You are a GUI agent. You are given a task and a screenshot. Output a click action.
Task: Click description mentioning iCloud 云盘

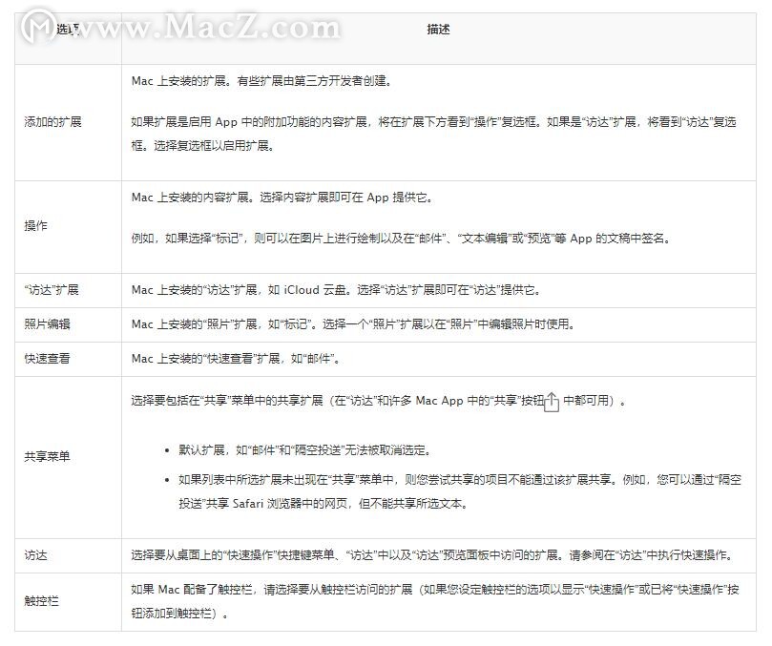click(x=336, y=290)
